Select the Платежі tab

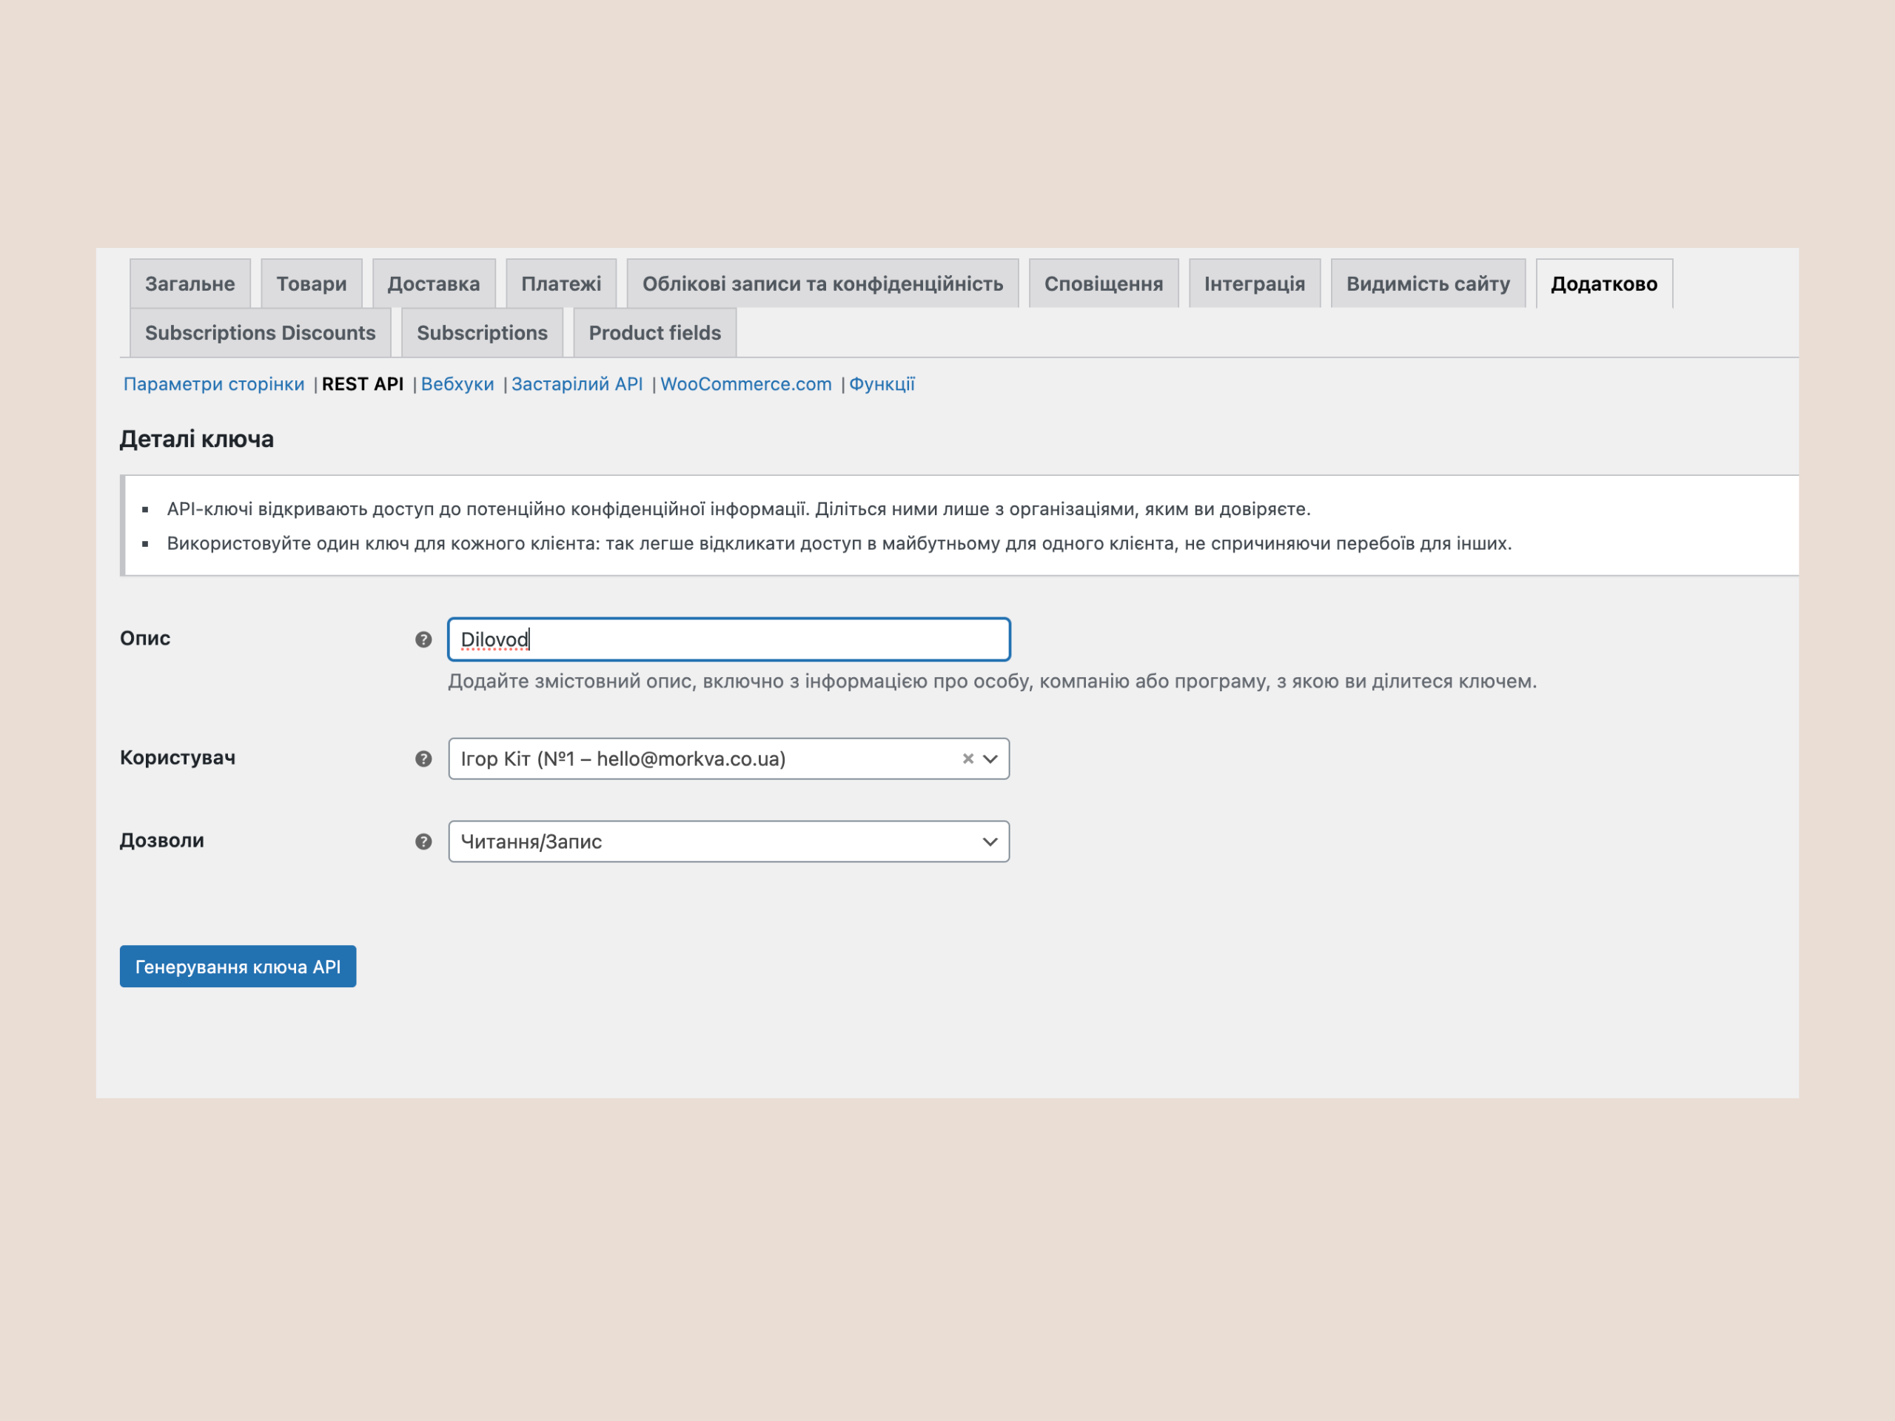point(561,283)
